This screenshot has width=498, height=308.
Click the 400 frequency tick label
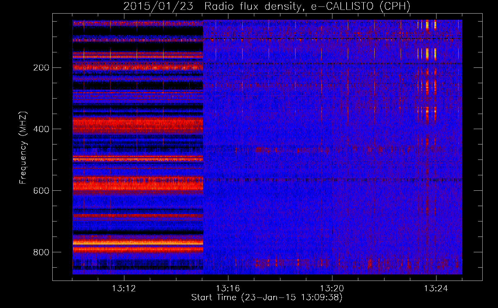(41, 129)
